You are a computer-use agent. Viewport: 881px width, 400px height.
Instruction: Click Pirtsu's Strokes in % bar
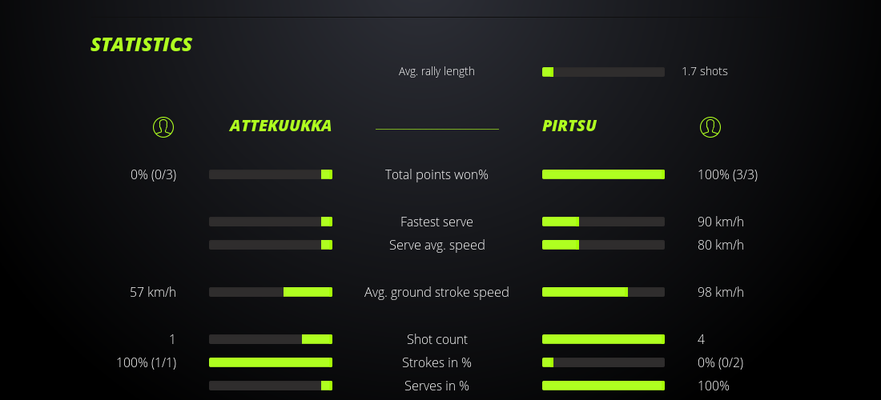pyautogui.click(x=603, y=362)
